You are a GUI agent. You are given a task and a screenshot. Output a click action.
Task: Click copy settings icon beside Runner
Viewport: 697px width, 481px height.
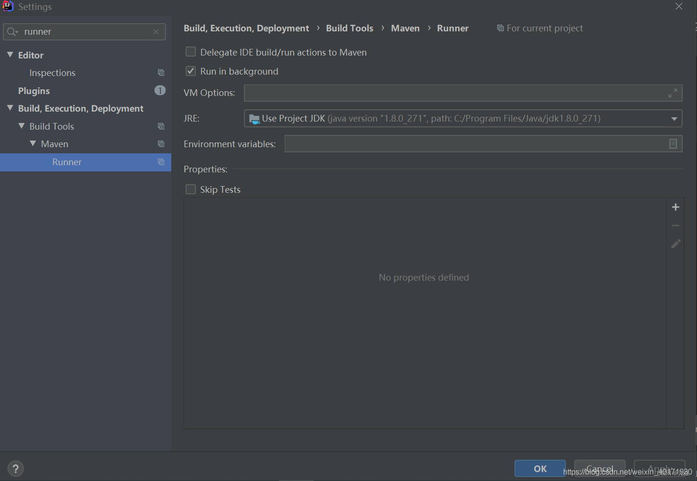[x=161, y=162]
